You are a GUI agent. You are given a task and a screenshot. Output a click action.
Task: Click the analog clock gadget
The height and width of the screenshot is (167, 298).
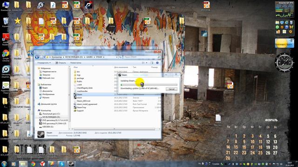click(284, 62)
